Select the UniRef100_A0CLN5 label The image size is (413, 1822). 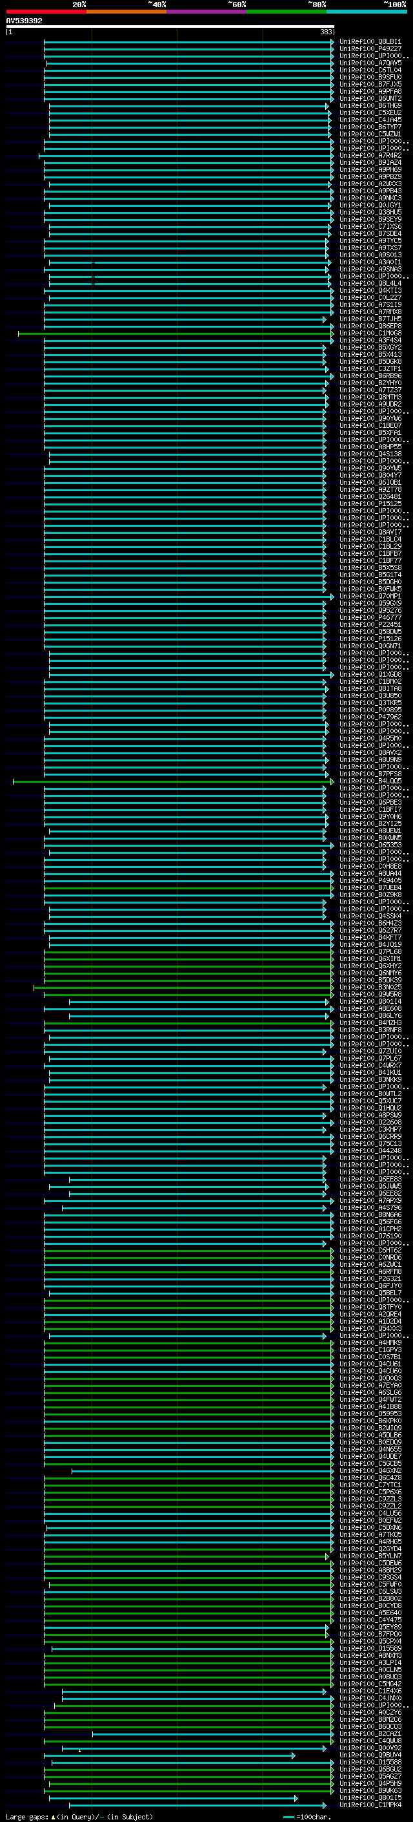tap(370, 1670)
